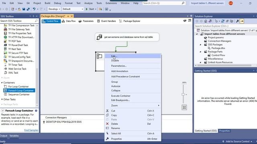Click the zoom slider handle
The width and height of the screenshot is (257, 144).
pos(183,94)
